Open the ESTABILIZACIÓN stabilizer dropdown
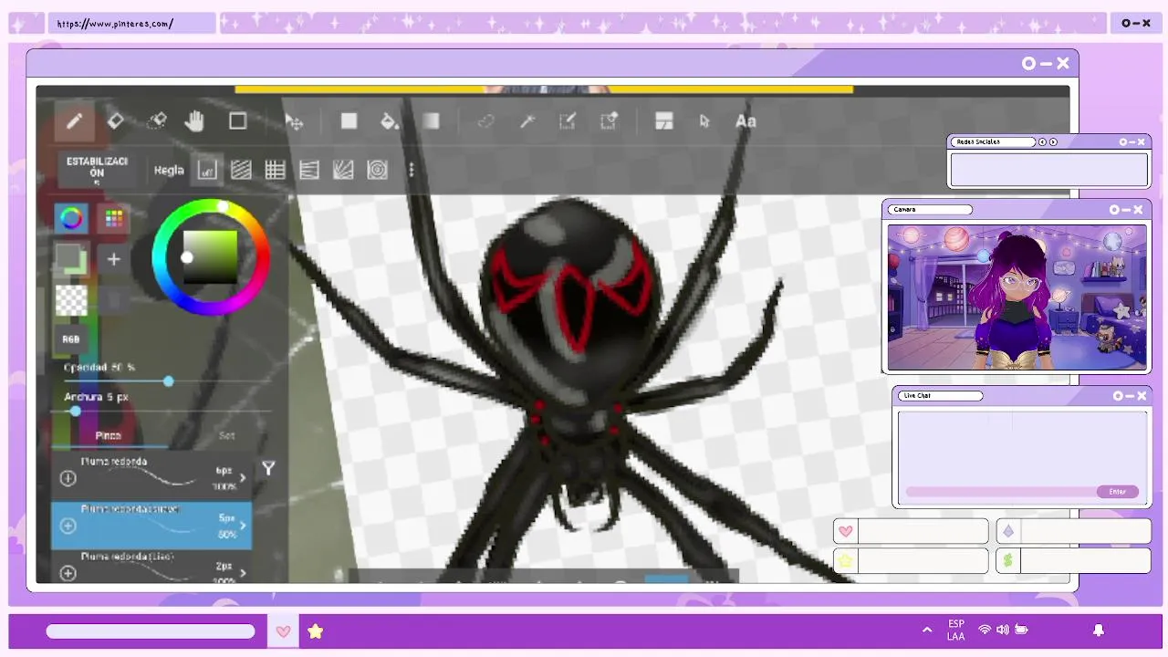Viewport: 1168px width, 657px height. tap(97, 170)
